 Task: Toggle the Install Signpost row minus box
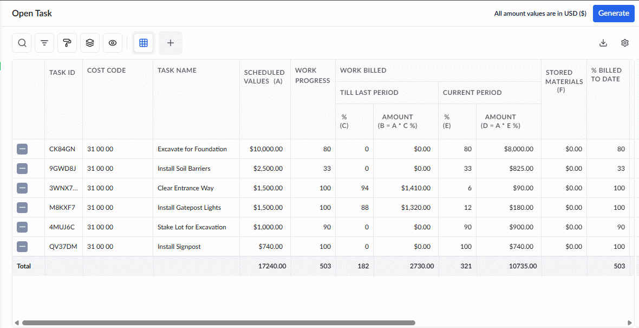[22, 247]
